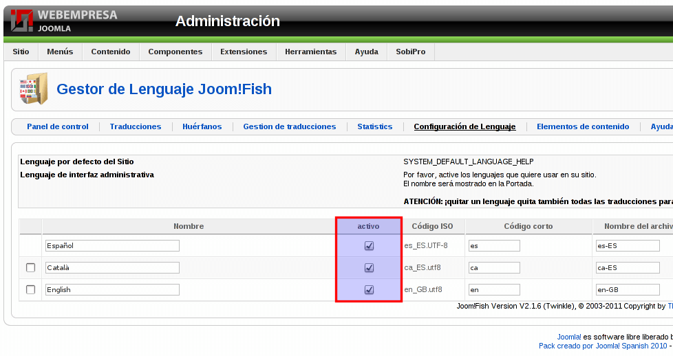
Task: Open Gestion de traducciones tab
Action: (290, 126)
